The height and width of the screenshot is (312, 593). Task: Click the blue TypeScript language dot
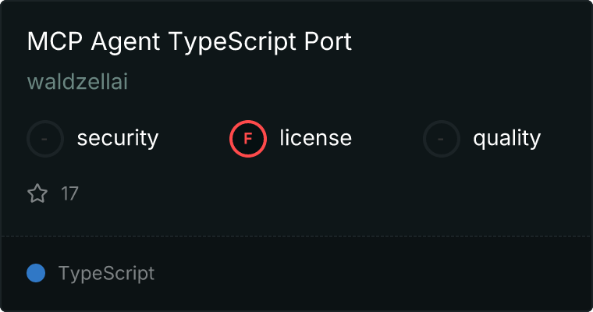click(x=36, y=273)
